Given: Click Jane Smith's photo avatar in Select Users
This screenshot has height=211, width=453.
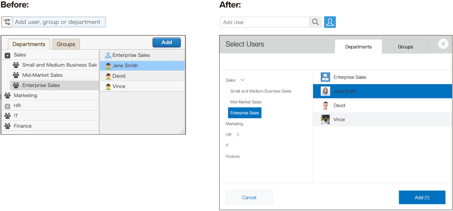Looking at the screenshot, I should [x=325, y=91].
